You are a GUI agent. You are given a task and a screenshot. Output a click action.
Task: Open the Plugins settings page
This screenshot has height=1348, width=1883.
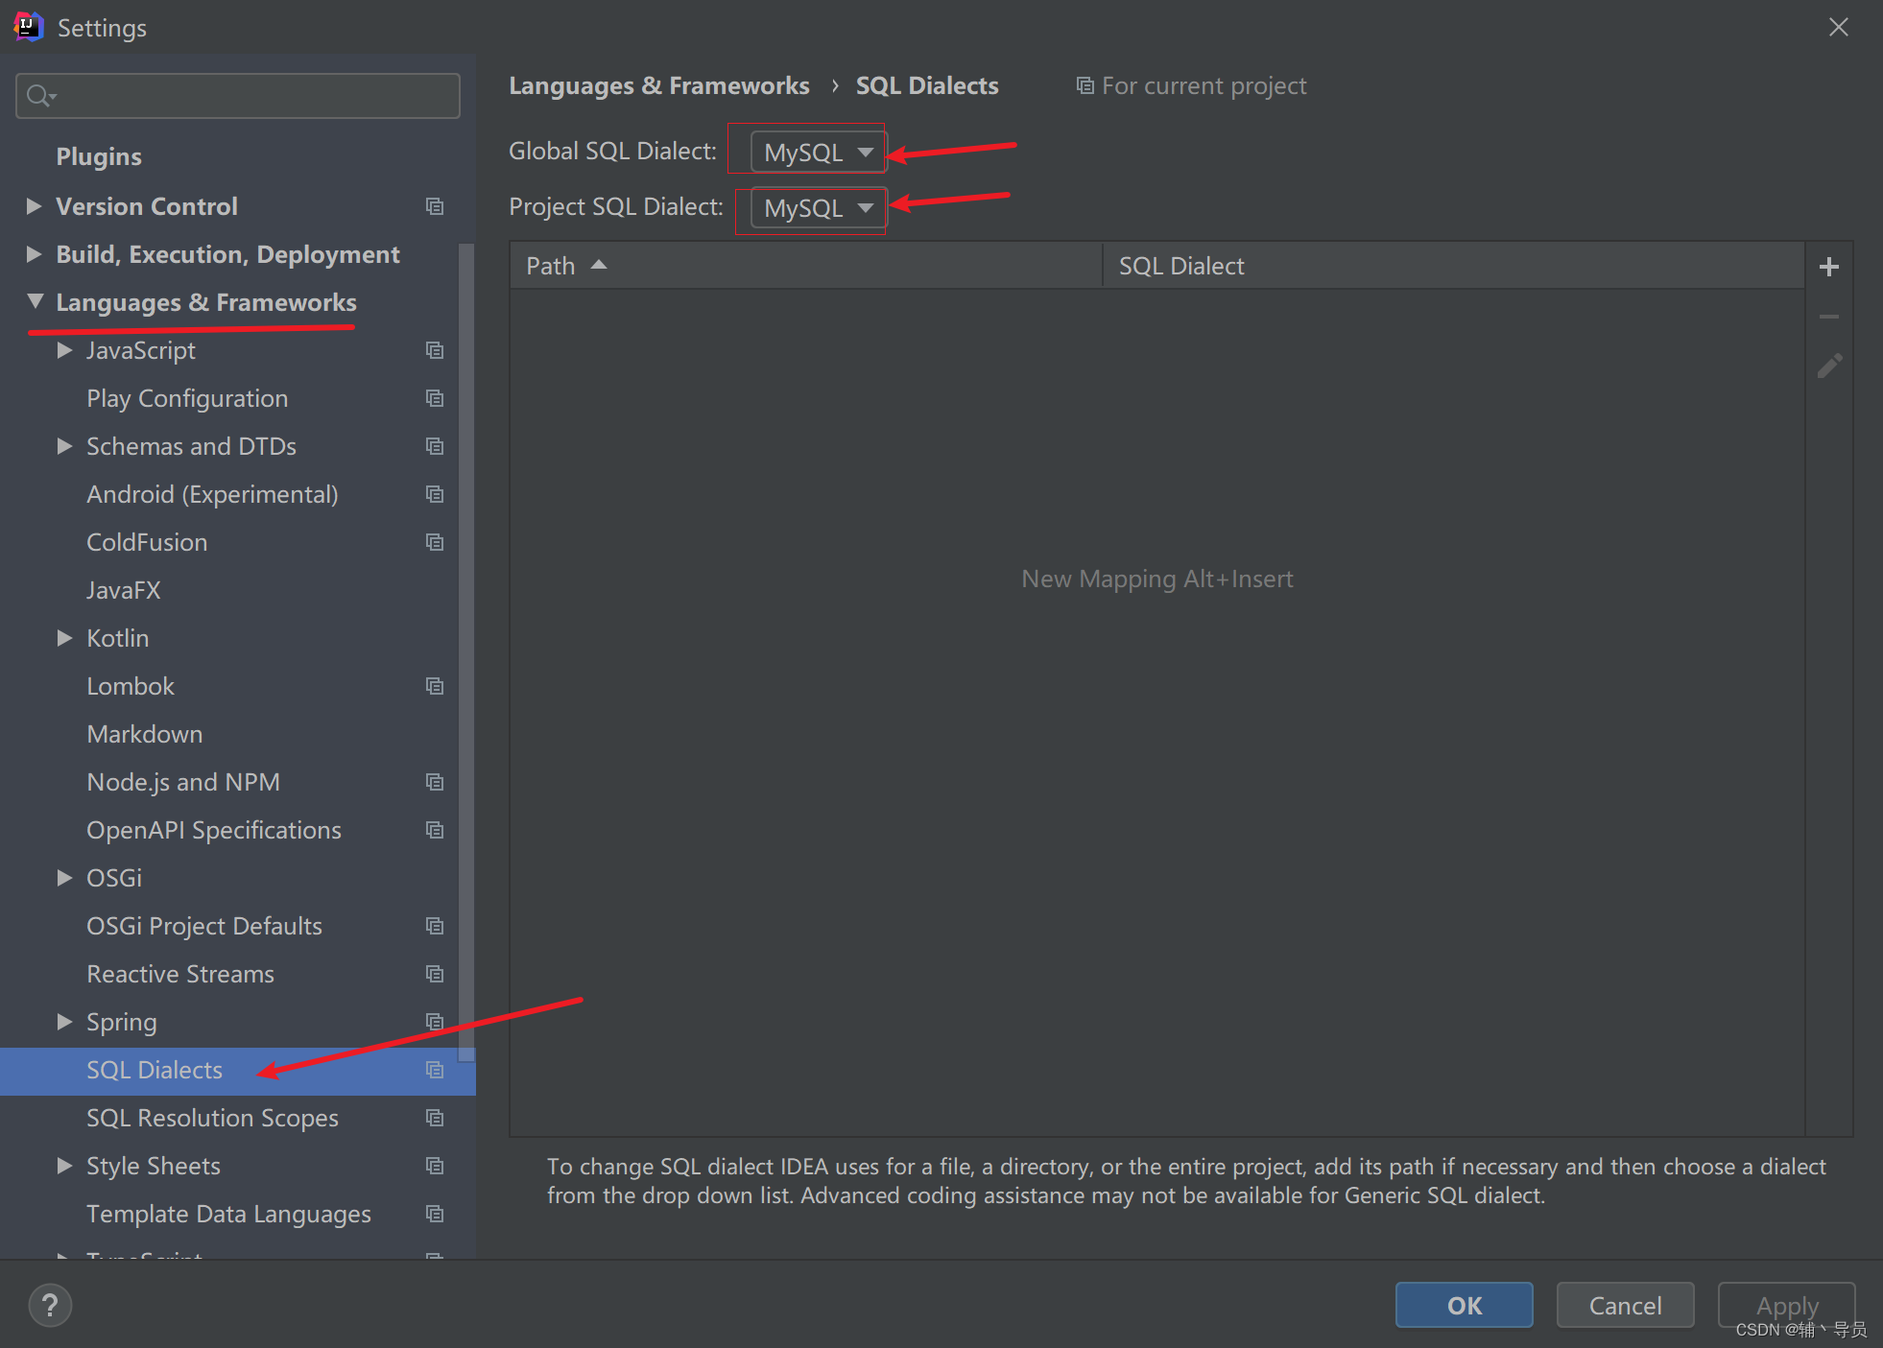click(x=99, y=156)
